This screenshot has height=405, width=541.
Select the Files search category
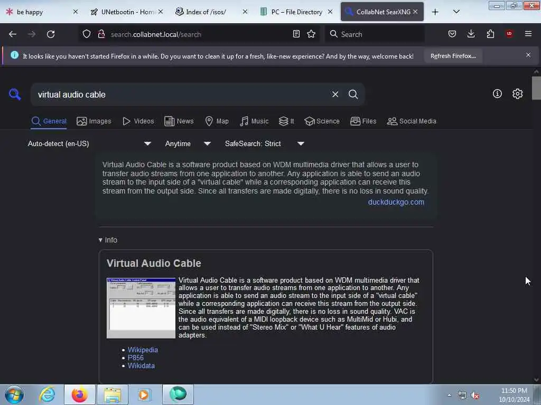[363, 121]
